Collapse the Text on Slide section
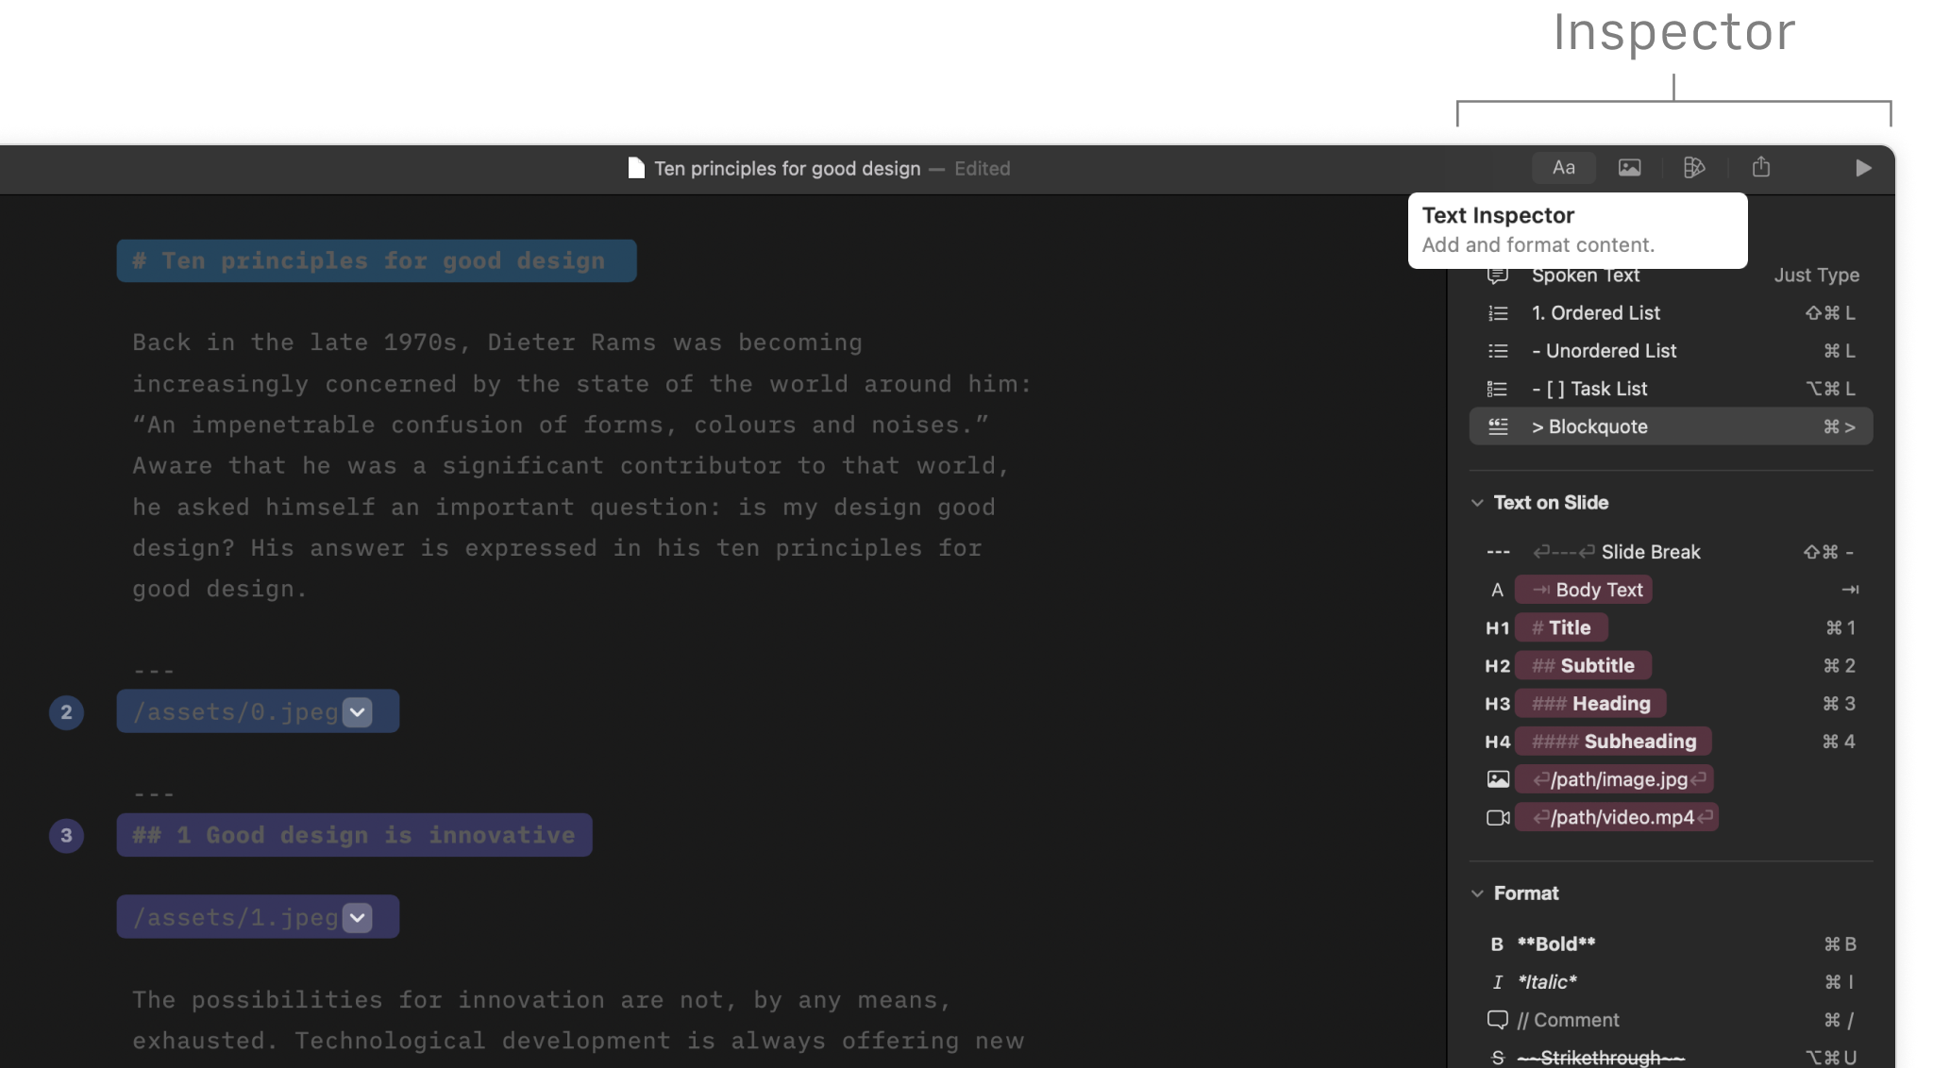 [1477, 503]
